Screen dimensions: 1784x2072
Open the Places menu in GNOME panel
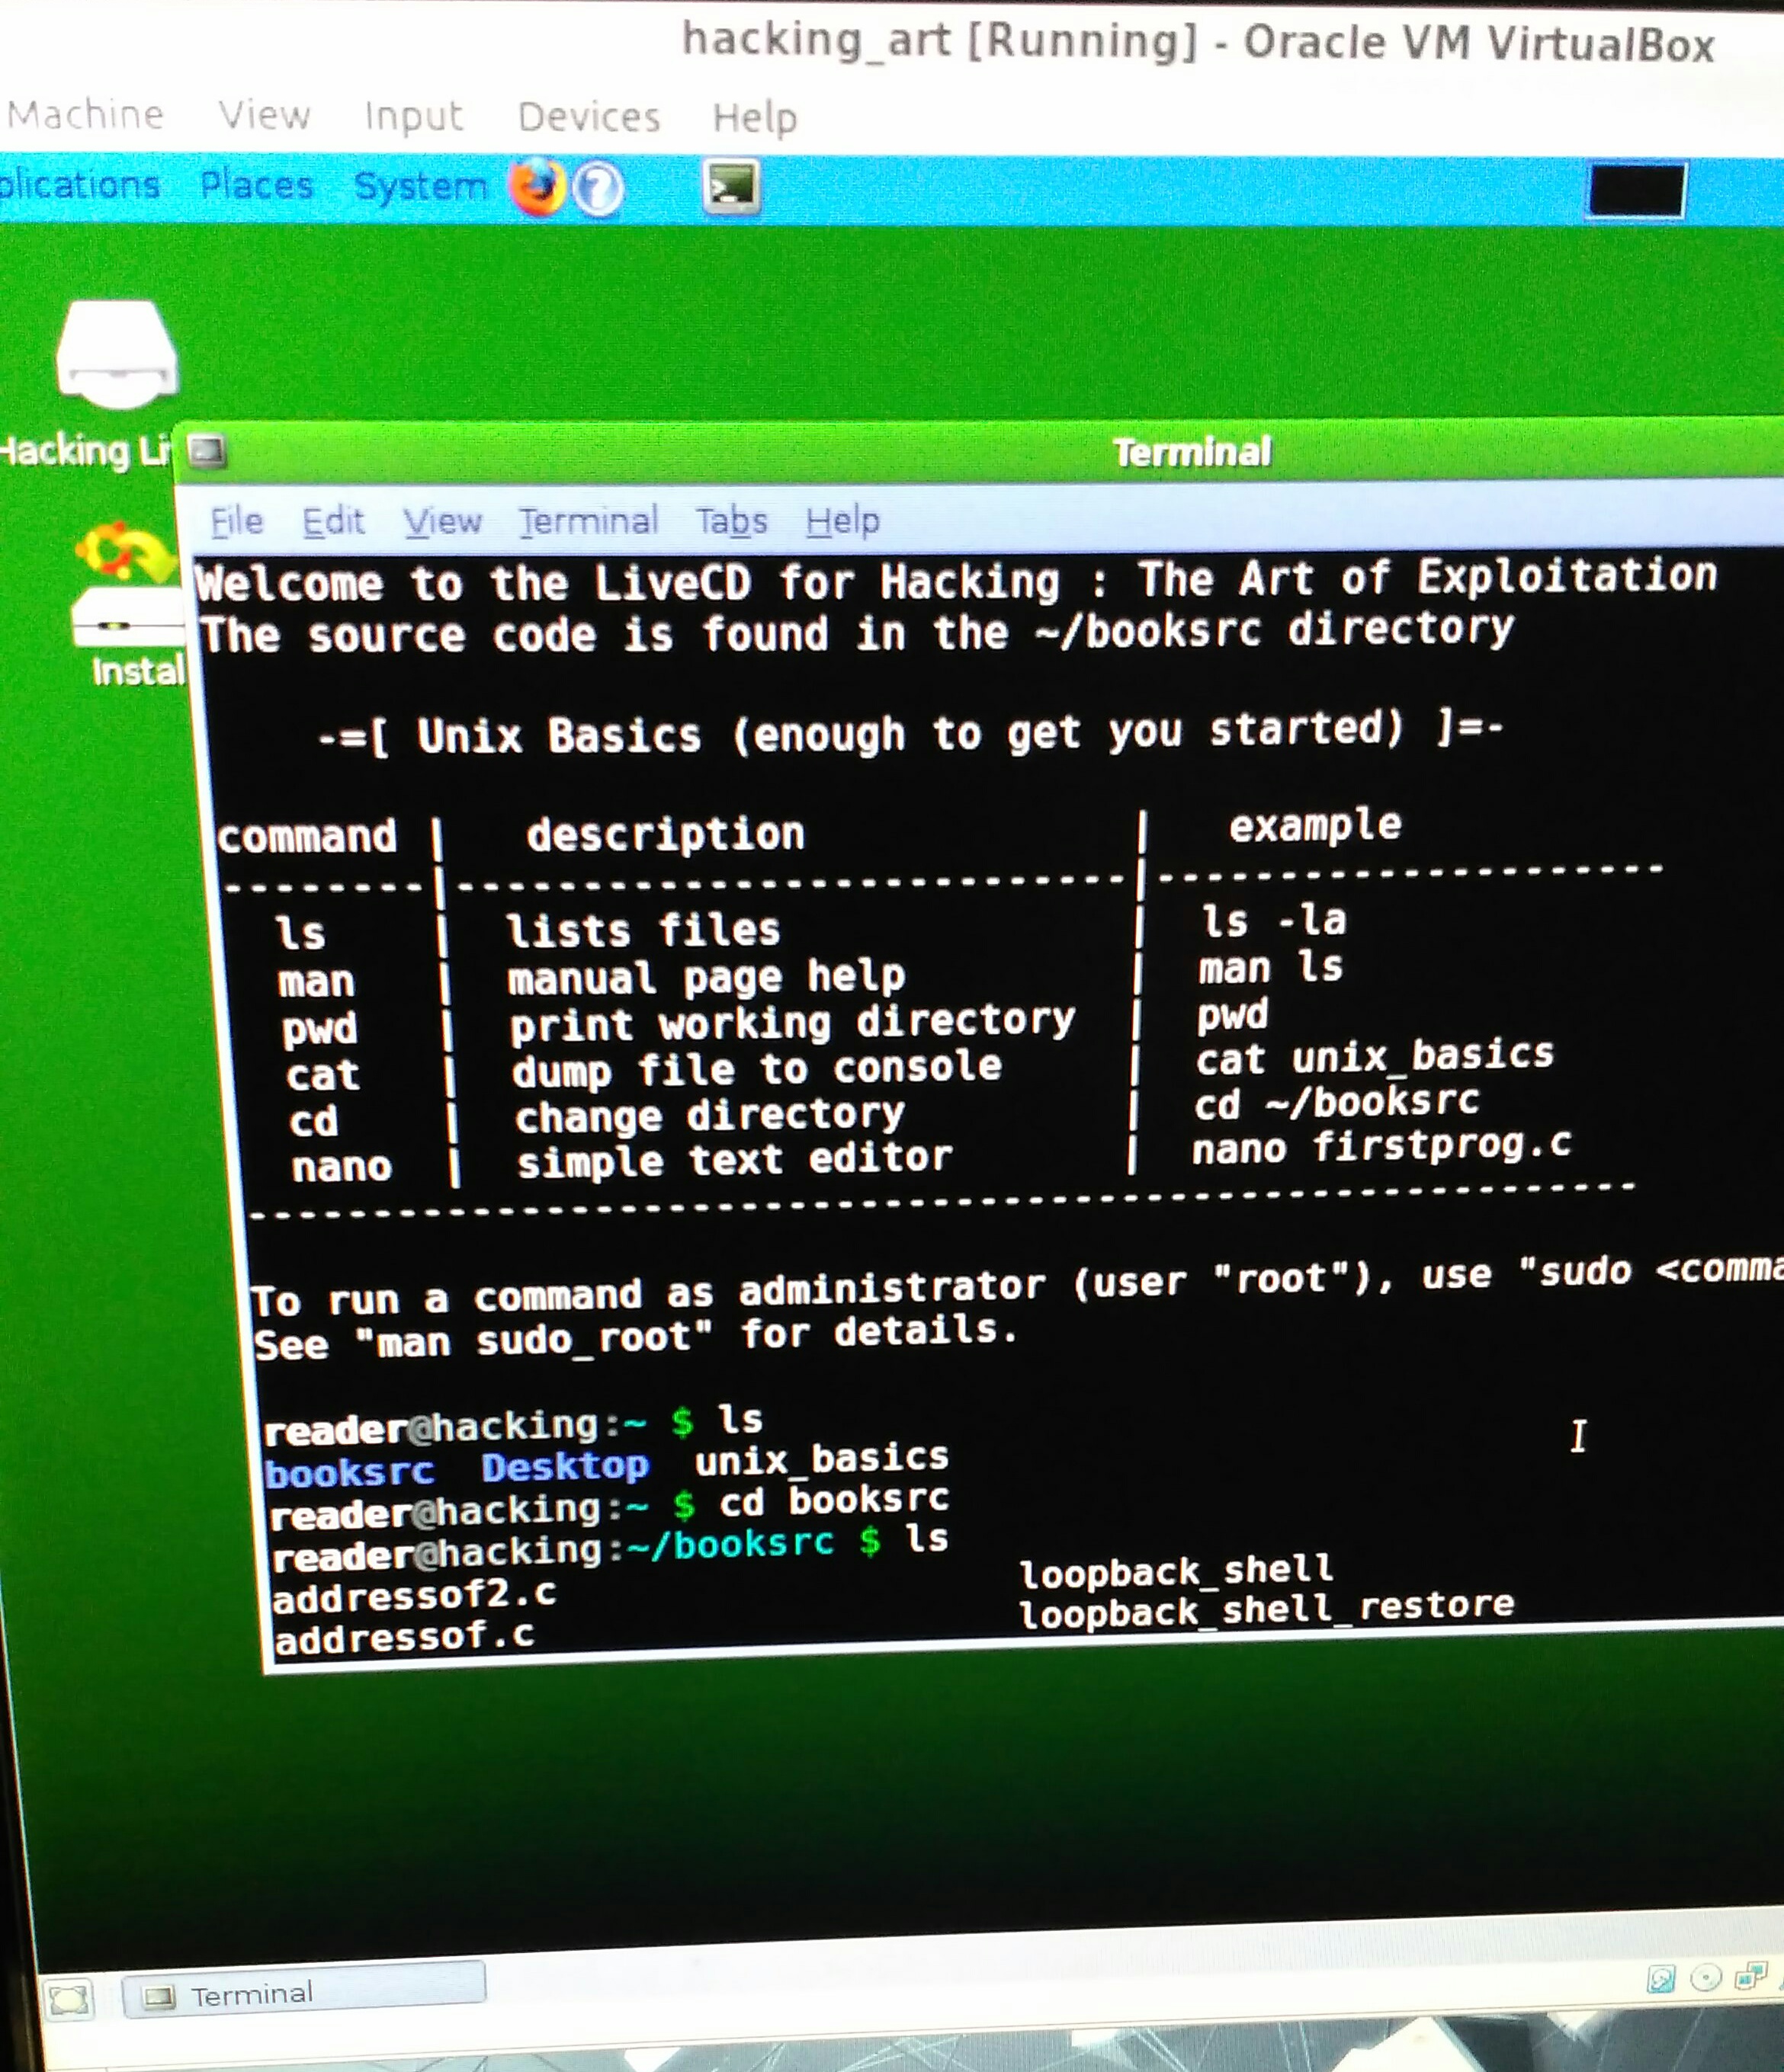[x=256, y=185]
